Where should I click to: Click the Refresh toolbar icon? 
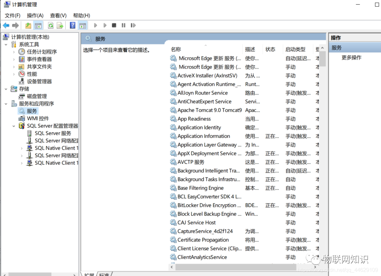click(50, 25)
